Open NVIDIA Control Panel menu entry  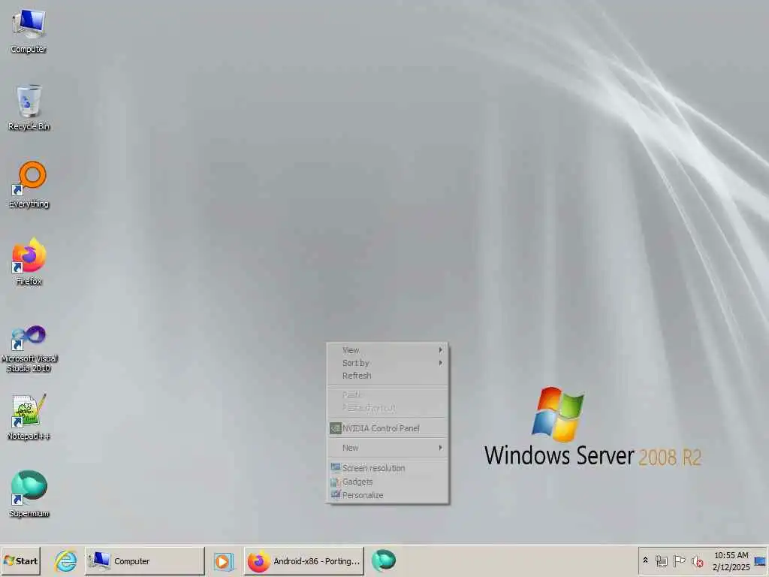pos(388,427)
